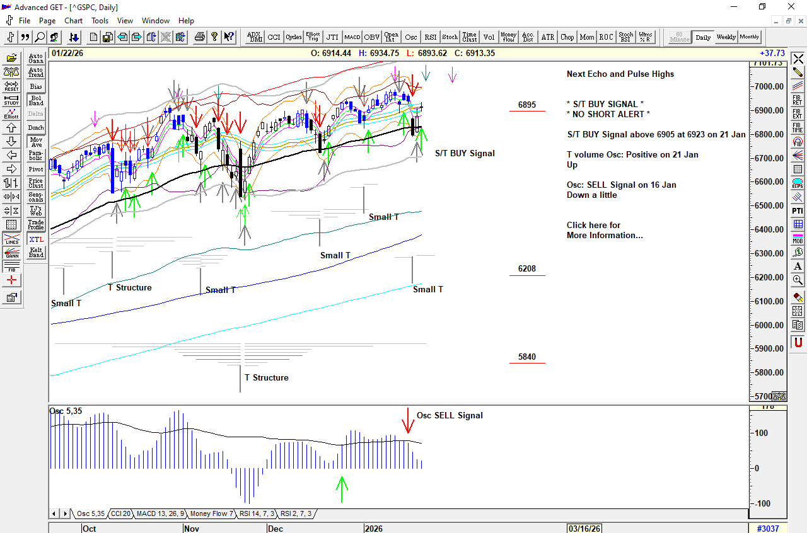The height and width of the screenshot is (533, 807).
Task: Open the Tools menu
Action: point(100,21)
